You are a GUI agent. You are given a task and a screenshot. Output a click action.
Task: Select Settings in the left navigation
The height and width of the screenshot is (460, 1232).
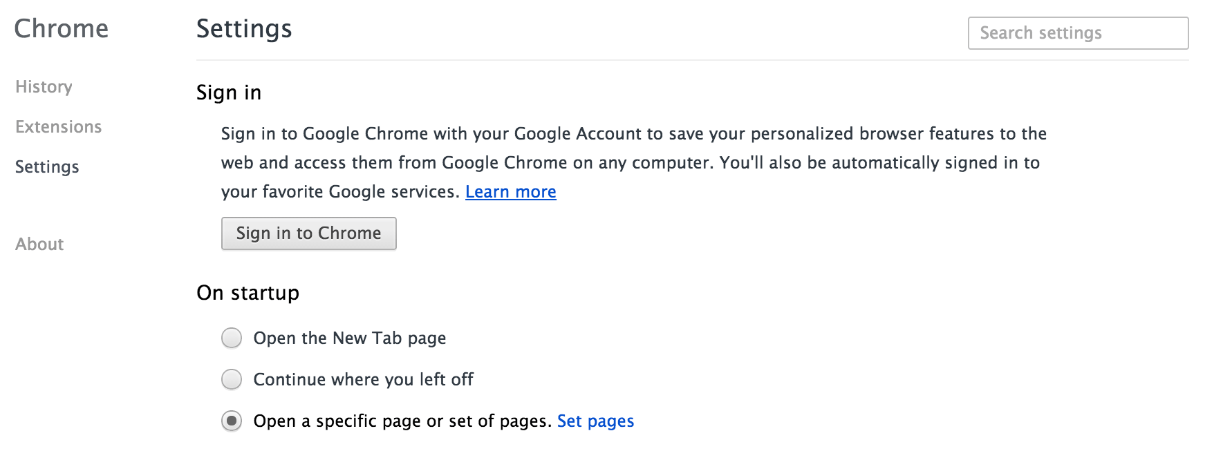point(47,167)
